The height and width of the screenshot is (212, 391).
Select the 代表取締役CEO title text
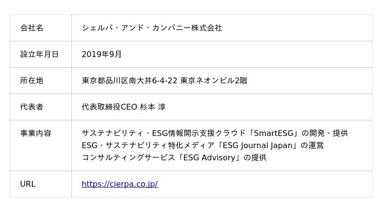tap(109, 107)
